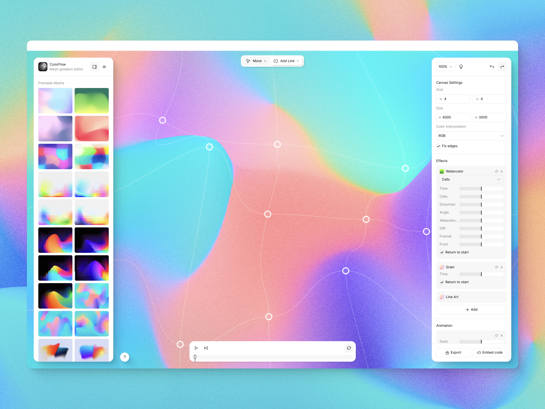Remove the Grain effect

501,267
